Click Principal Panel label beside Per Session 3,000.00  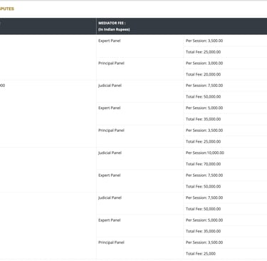[x=111, y=63]
